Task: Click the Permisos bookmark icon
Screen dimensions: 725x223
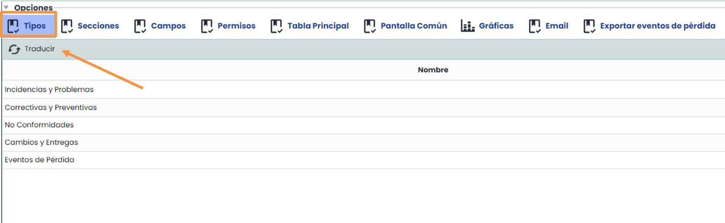Action: click(x=207, y=26)
